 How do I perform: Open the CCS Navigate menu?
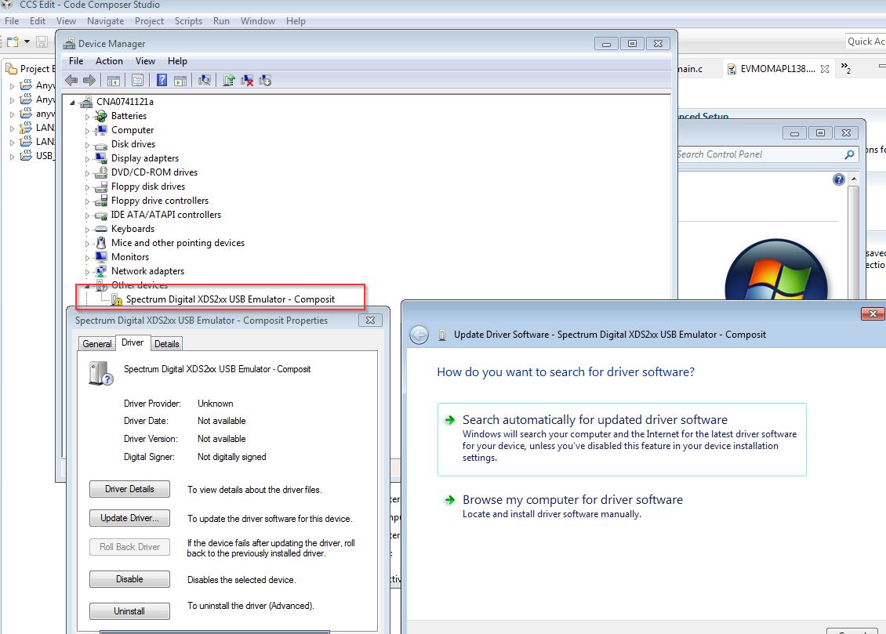[x=105, y=21]
